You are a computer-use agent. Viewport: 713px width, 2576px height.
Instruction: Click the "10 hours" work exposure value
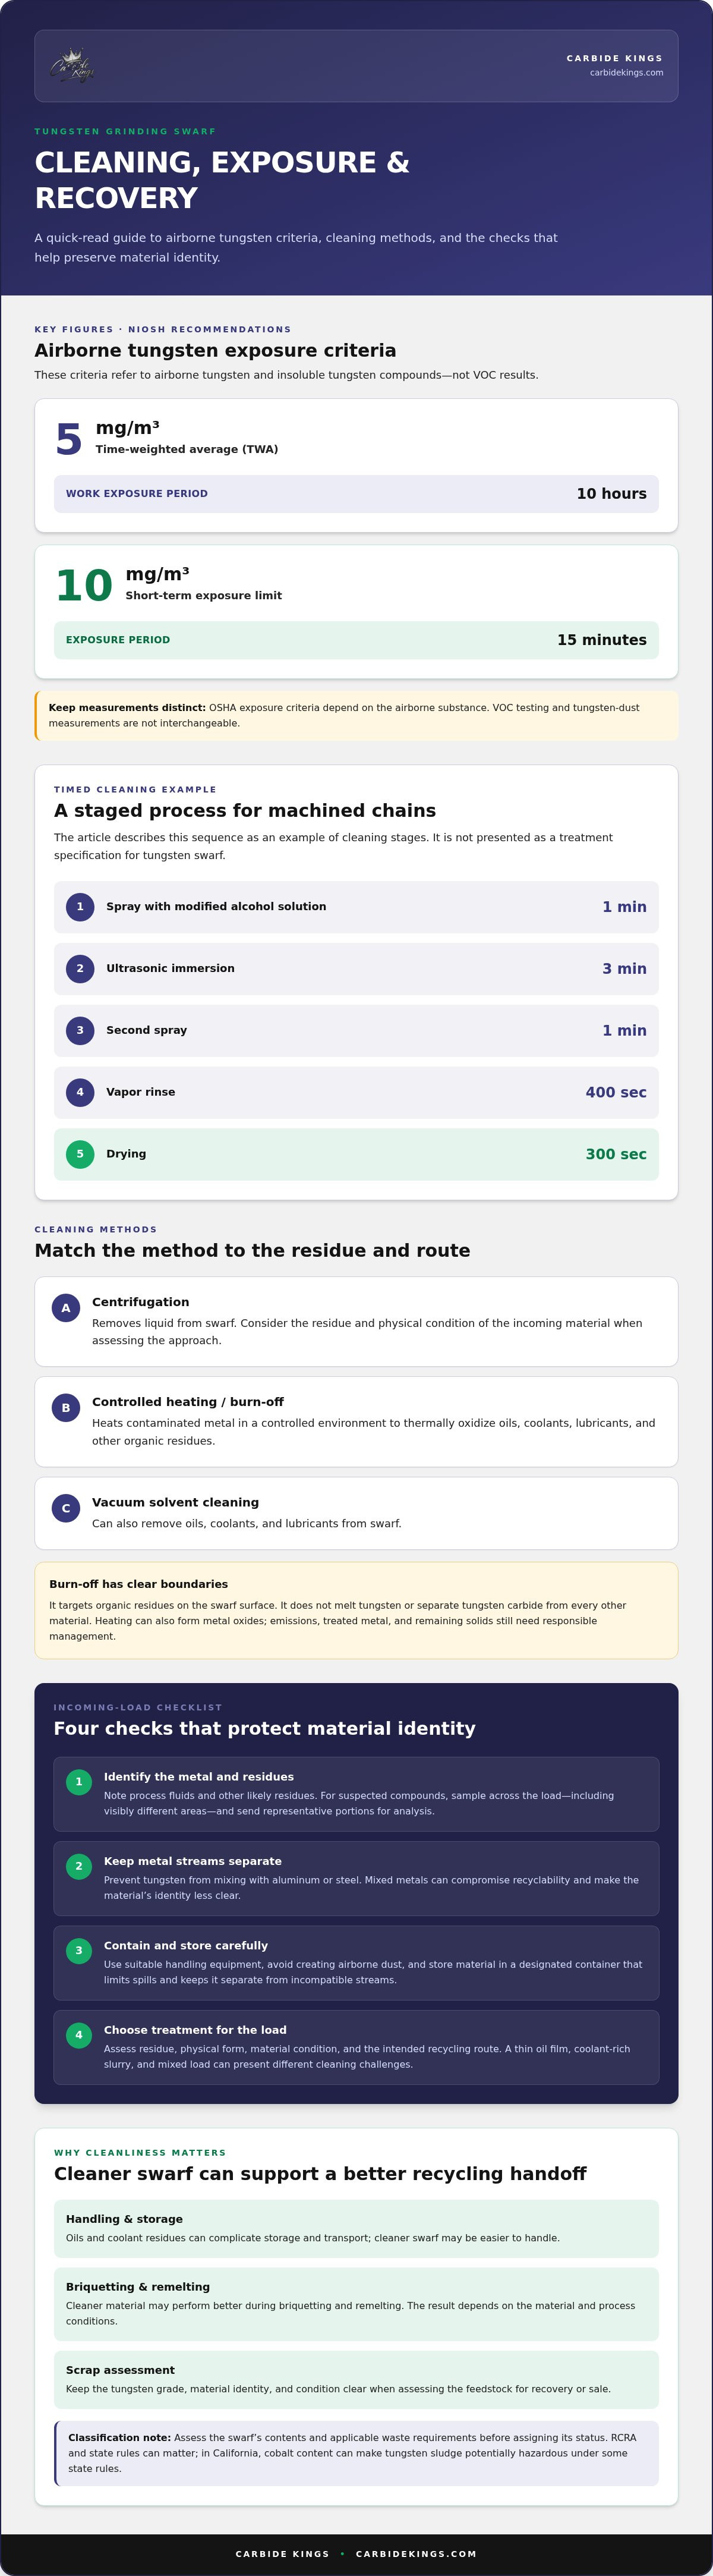(x=611, y=494)
